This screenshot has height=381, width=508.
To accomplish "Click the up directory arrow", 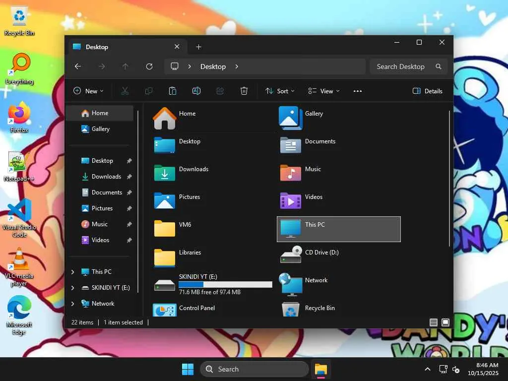I will coord(126,66).
